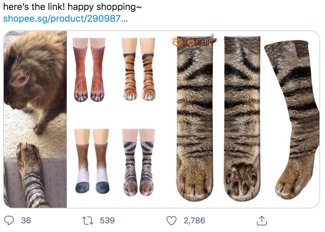Click the retweet count 539
Image resolution: width=325 pixels, height=232 pixels.
[107, 221]
